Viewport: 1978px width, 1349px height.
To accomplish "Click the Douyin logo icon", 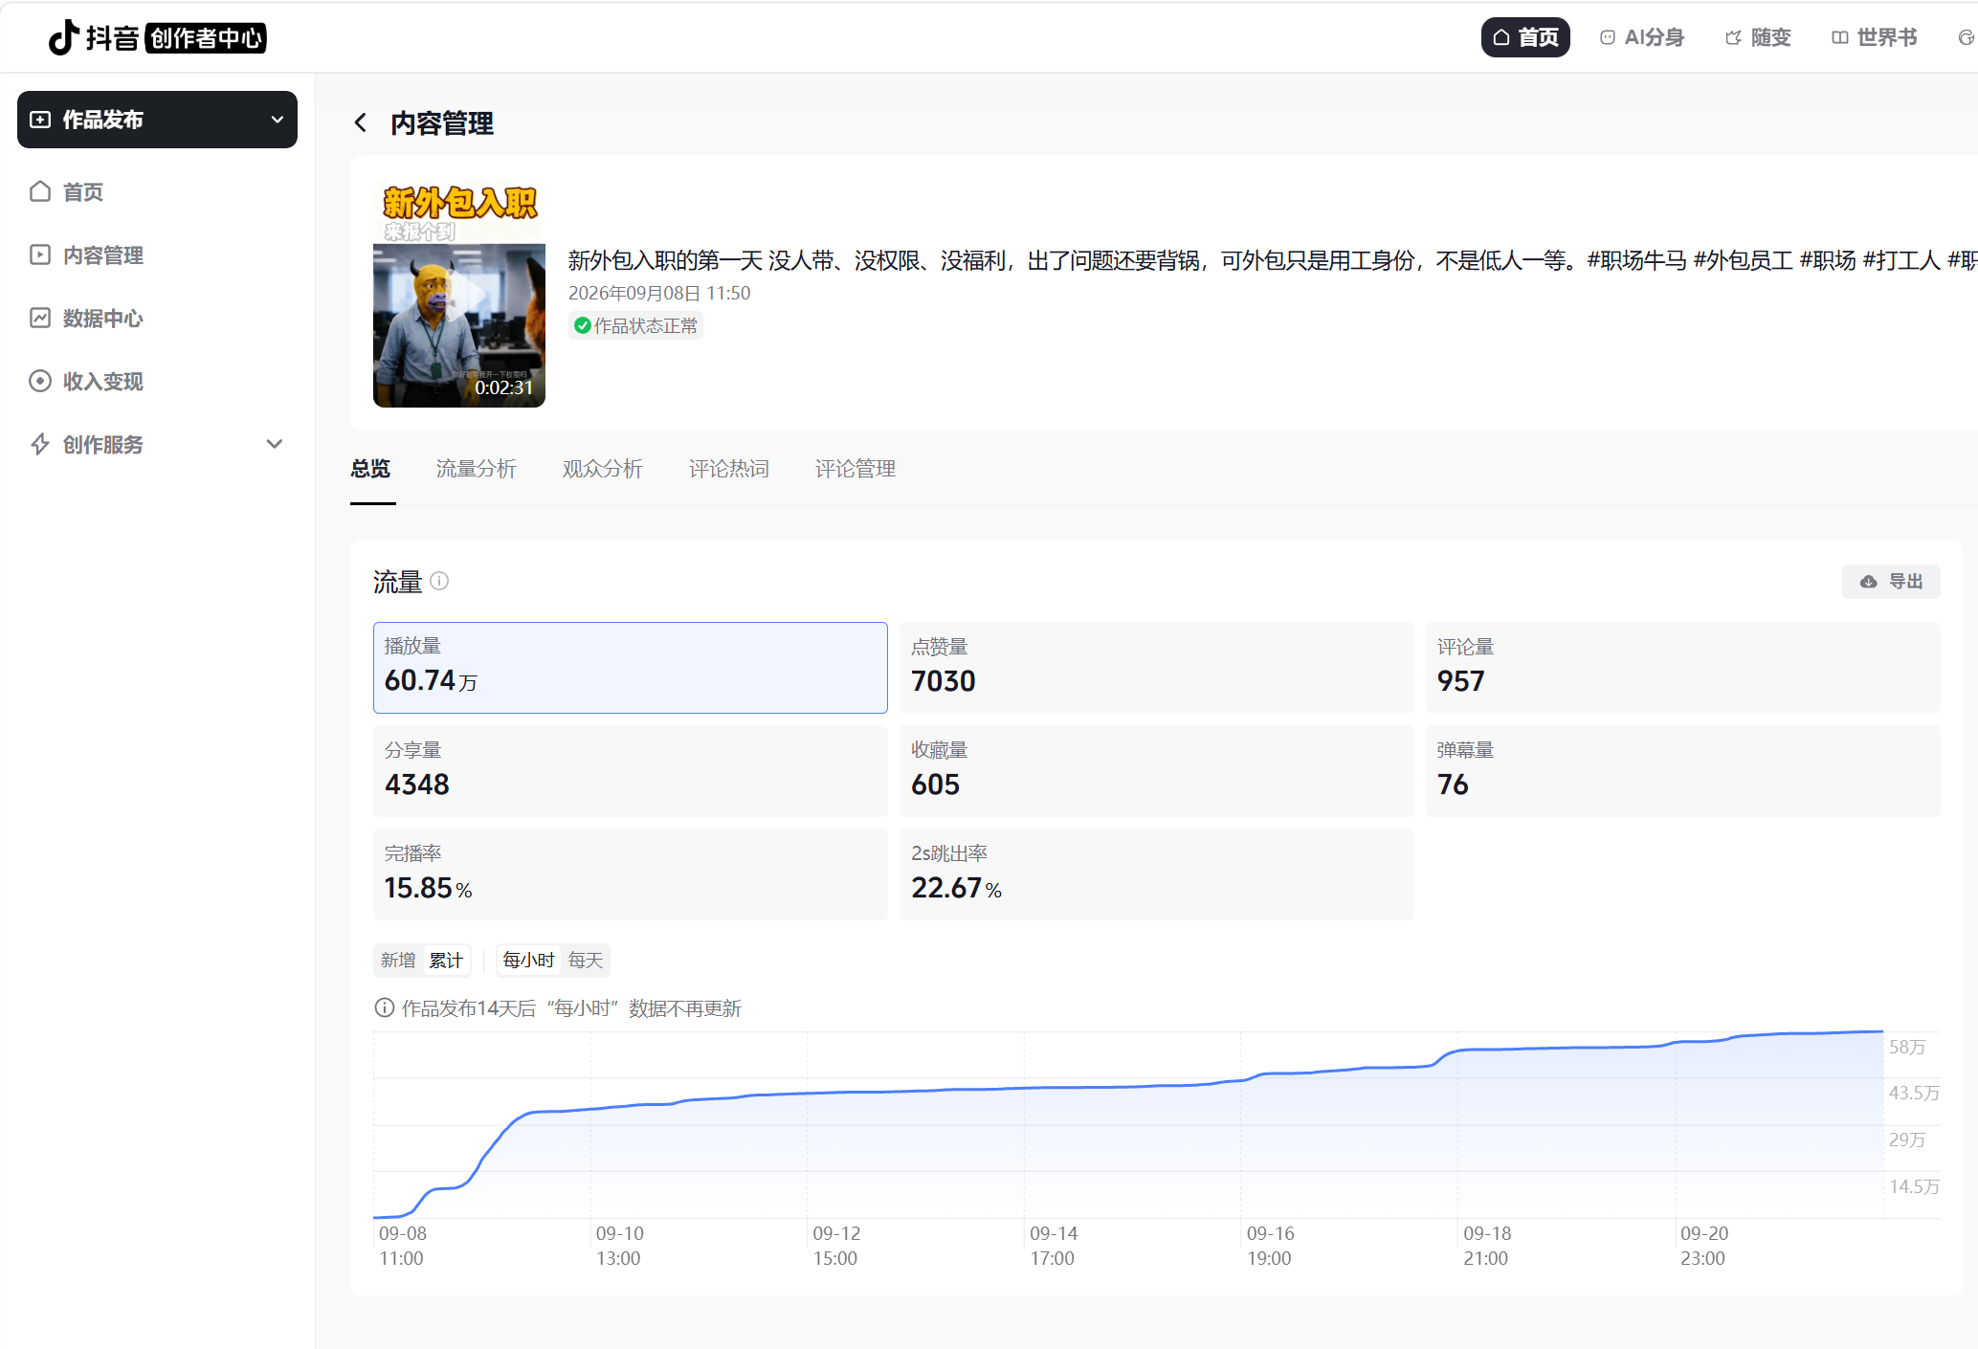I will tap(64, 37).
